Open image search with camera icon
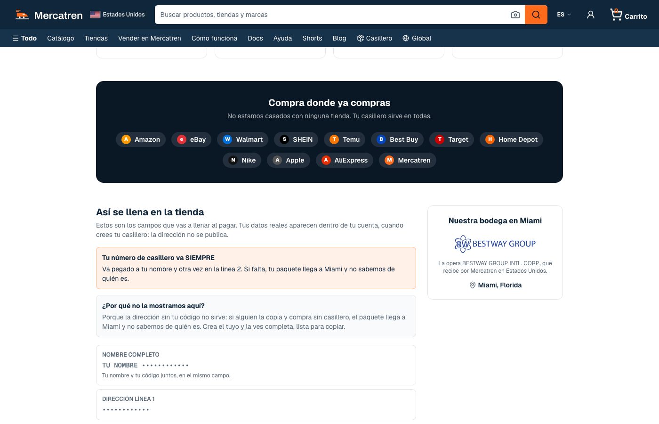The image size is (659, 424). pyautogui.click(x=515, y=15)
